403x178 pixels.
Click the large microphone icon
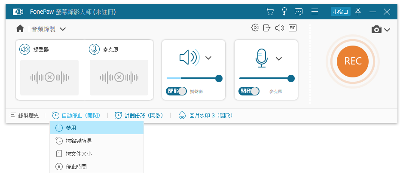point(261,58)
